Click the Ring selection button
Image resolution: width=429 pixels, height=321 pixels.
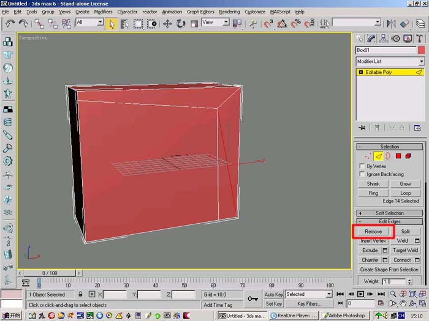click(373, 193)
